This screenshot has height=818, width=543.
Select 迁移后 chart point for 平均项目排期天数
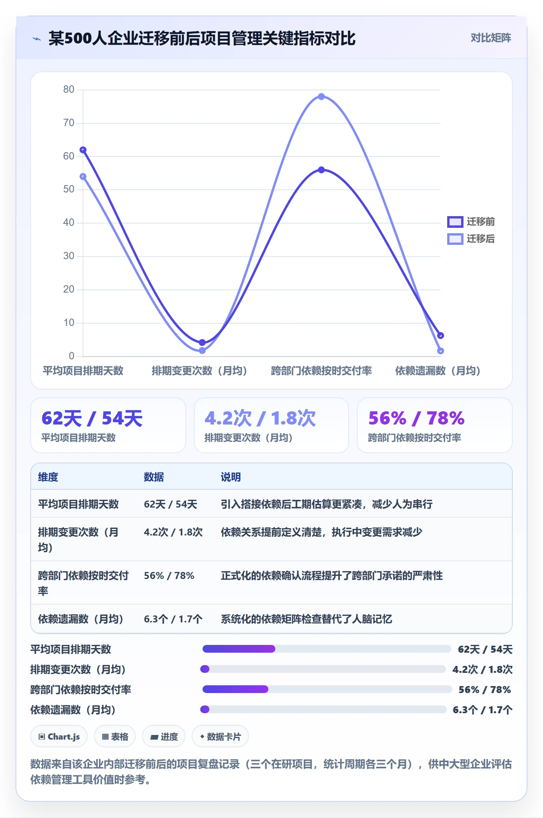click(x=83, y=177)
